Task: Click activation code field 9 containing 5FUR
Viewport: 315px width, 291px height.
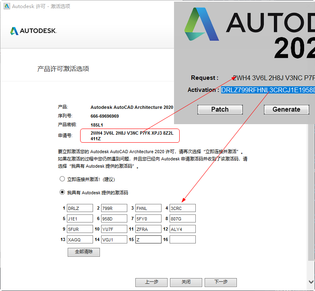Action: [80, 229]
